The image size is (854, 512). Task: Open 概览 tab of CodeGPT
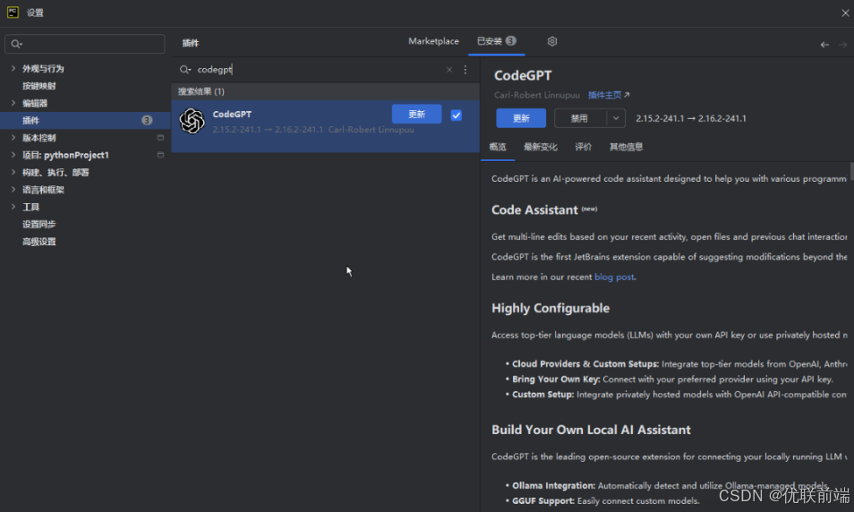498,147
